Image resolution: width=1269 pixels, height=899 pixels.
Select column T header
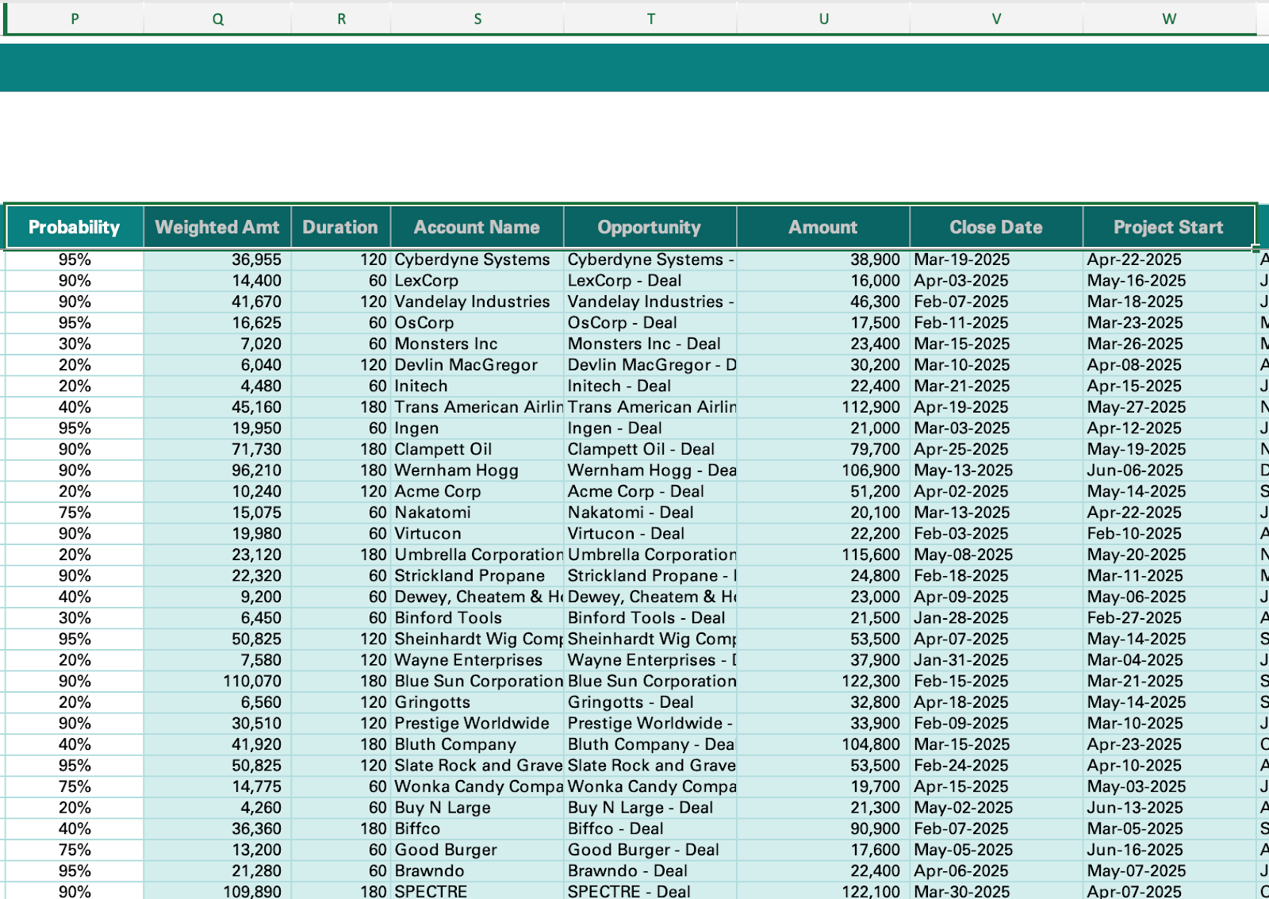click(x=650, y=18)
